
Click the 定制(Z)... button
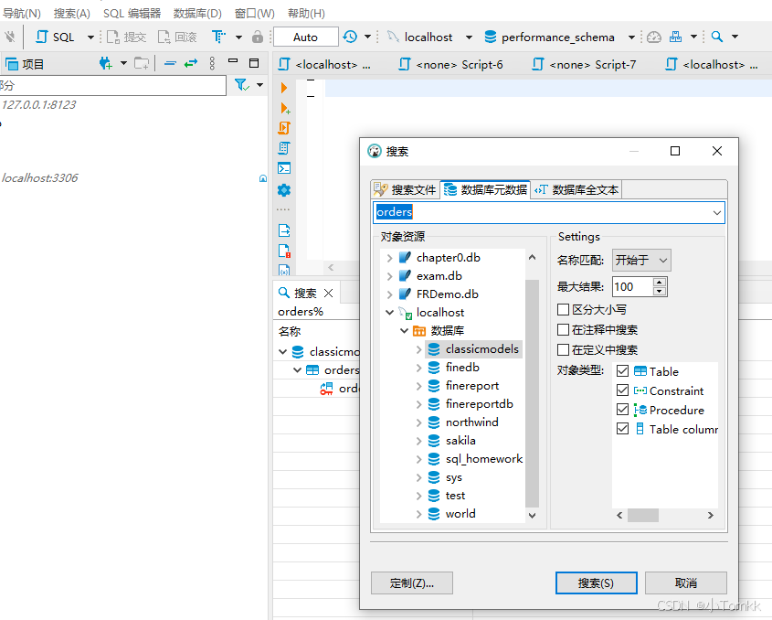tap(411, 583)
